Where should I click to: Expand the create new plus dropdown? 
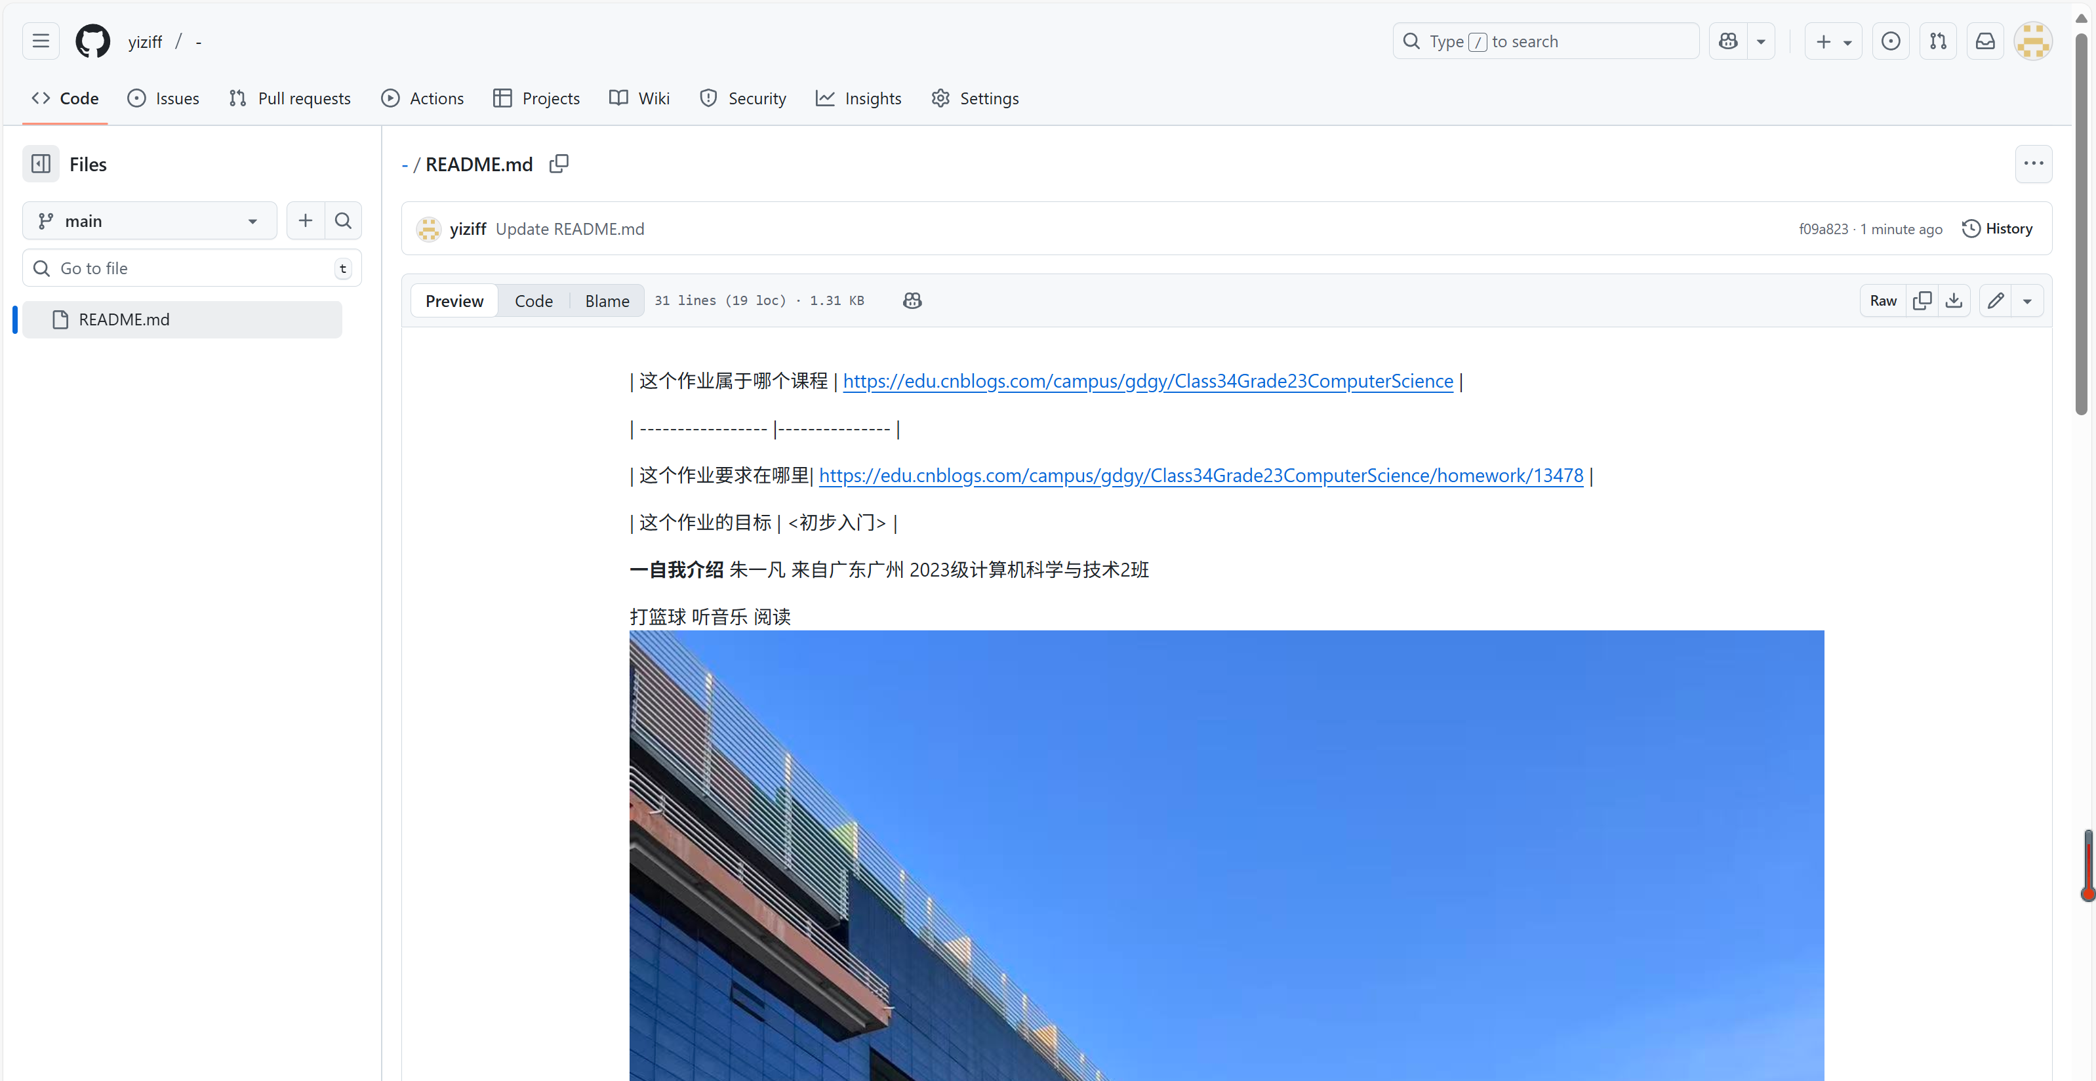[1833, 41]
